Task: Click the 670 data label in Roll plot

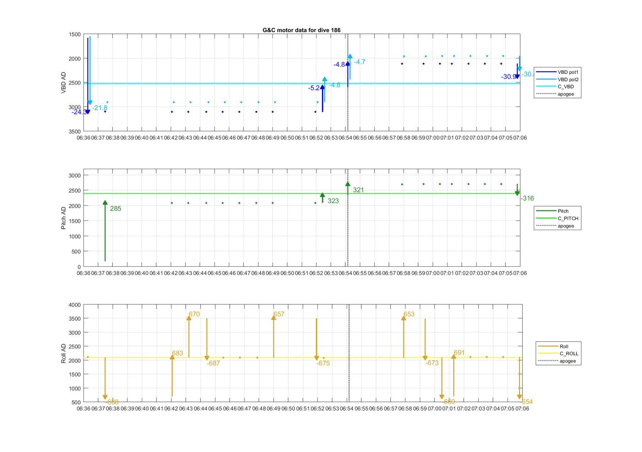Action: [194, 314]
